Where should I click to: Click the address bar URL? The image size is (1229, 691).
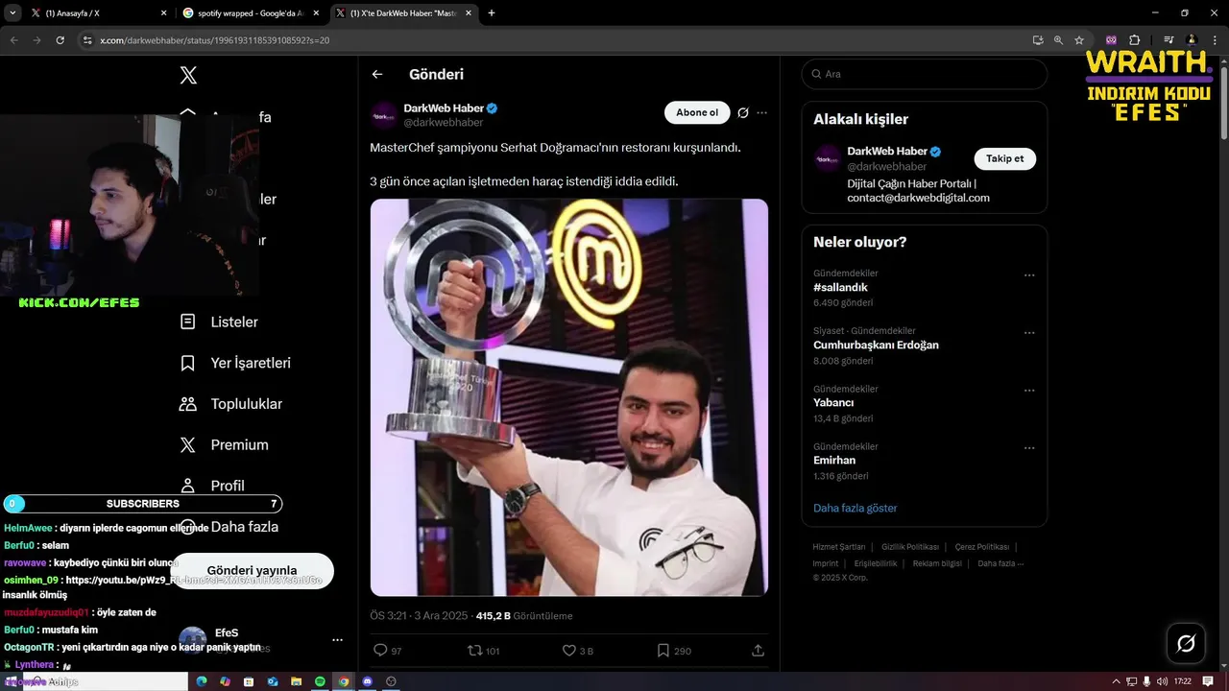coord(215,40)
